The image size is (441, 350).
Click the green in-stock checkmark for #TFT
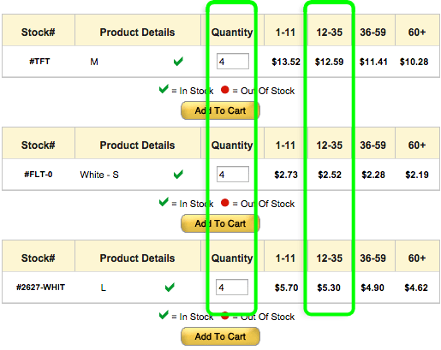coord(178,62)
